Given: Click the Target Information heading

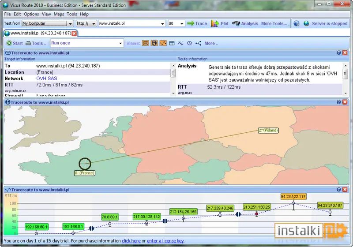Looking at the screenshot, I should (20, 59).
